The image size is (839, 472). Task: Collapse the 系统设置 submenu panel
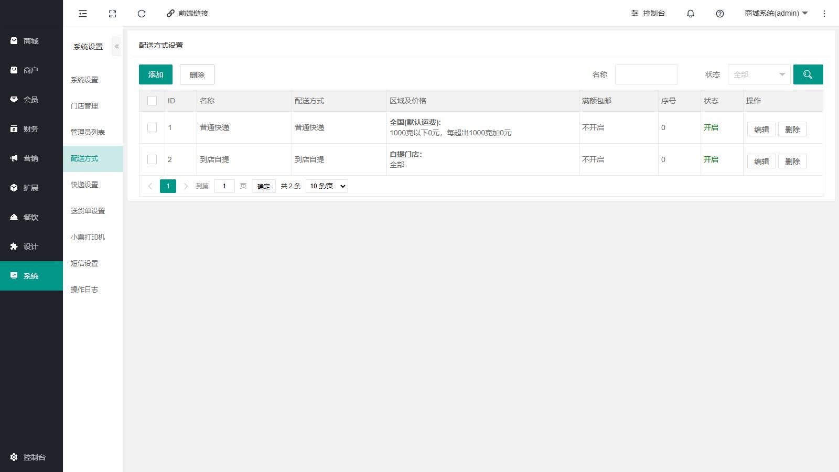coord(116,47)
